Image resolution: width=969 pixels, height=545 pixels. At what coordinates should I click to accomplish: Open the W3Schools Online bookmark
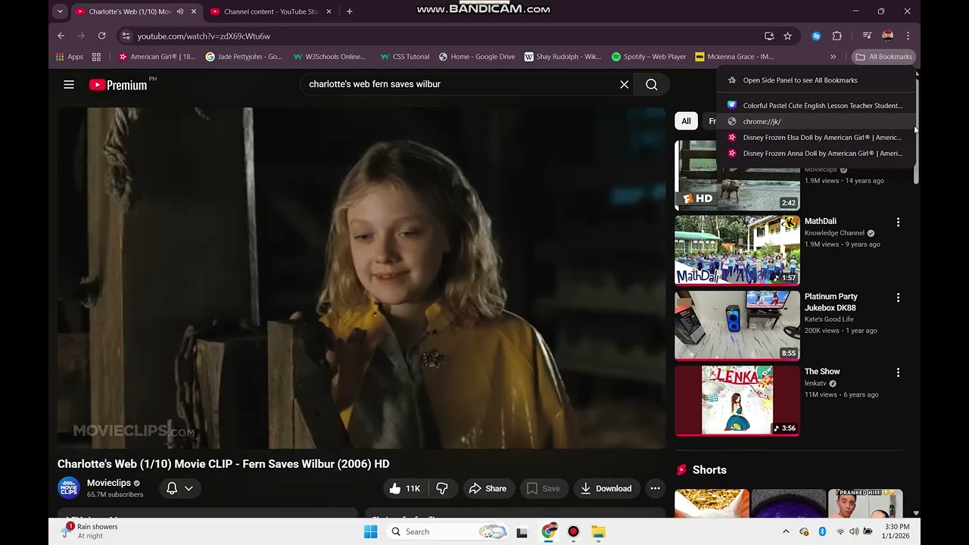click(329, 57)
